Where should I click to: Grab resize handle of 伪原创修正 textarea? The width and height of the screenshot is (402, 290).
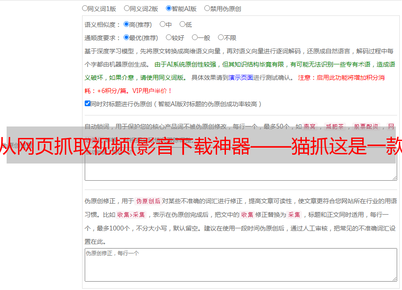(x=394, y=279)
